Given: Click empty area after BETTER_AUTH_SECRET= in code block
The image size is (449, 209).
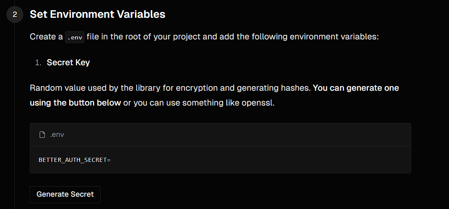Looking at the screenshot, I should point(255,160).
